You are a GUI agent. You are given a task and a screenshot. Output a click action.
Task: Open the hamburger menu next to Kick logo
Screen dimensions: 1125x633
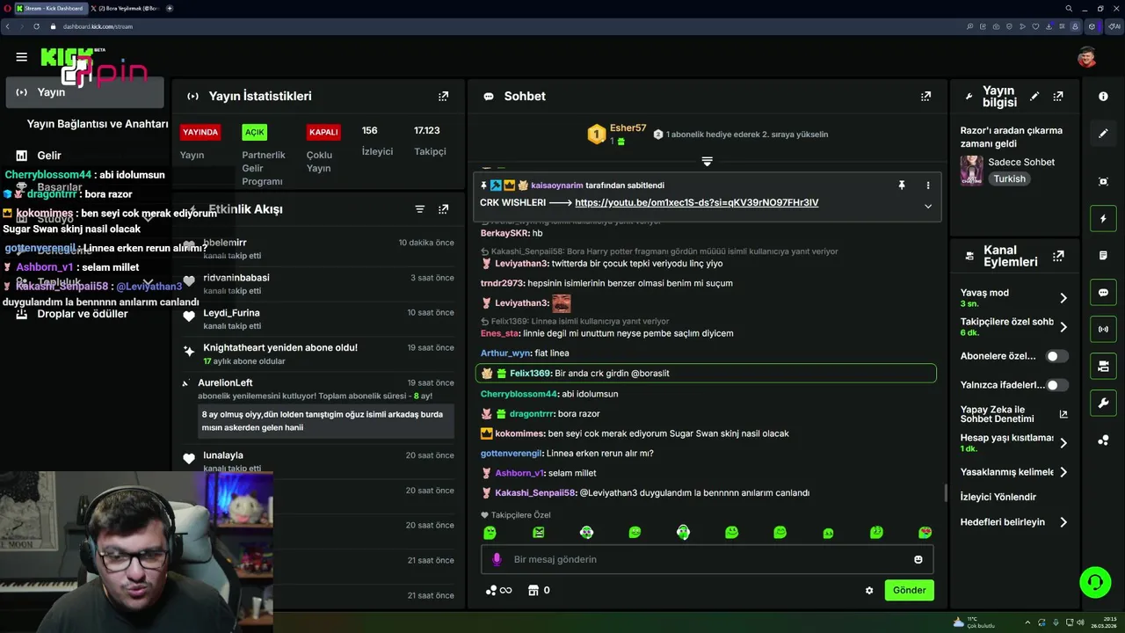click(x=21, y=57)
